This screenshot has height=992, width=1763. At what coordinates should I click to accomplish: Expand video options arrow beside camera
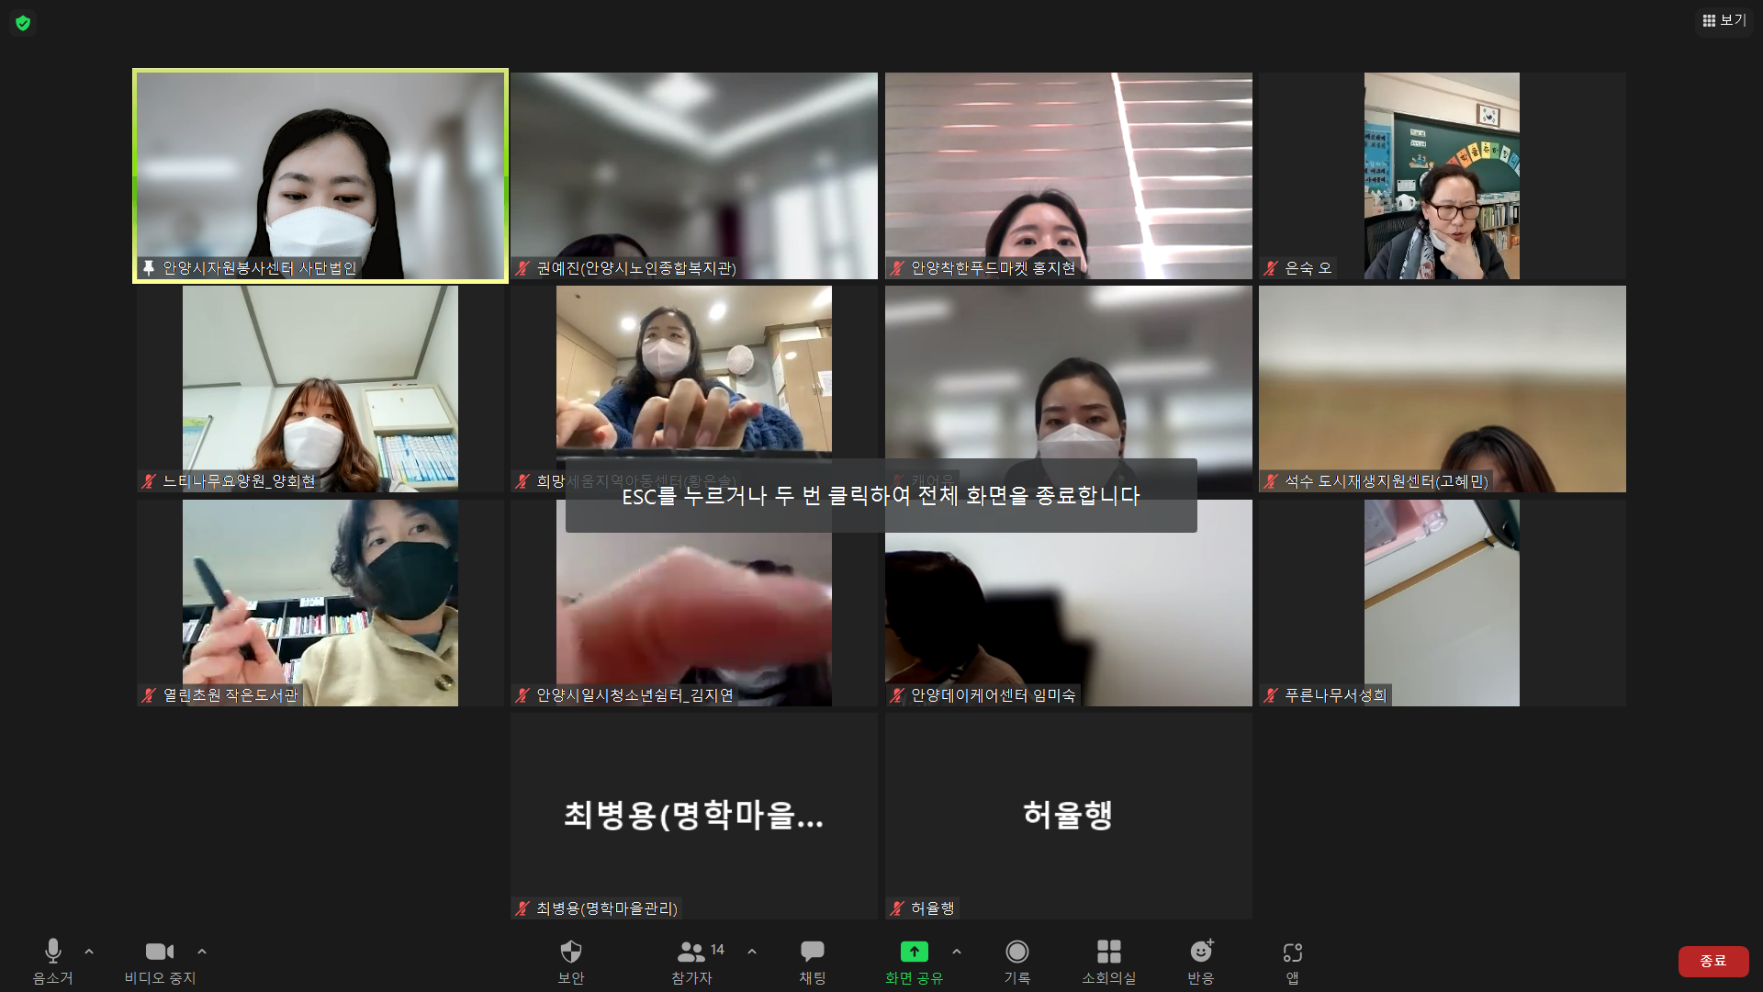pyautogui.click(x=202, y=952)
